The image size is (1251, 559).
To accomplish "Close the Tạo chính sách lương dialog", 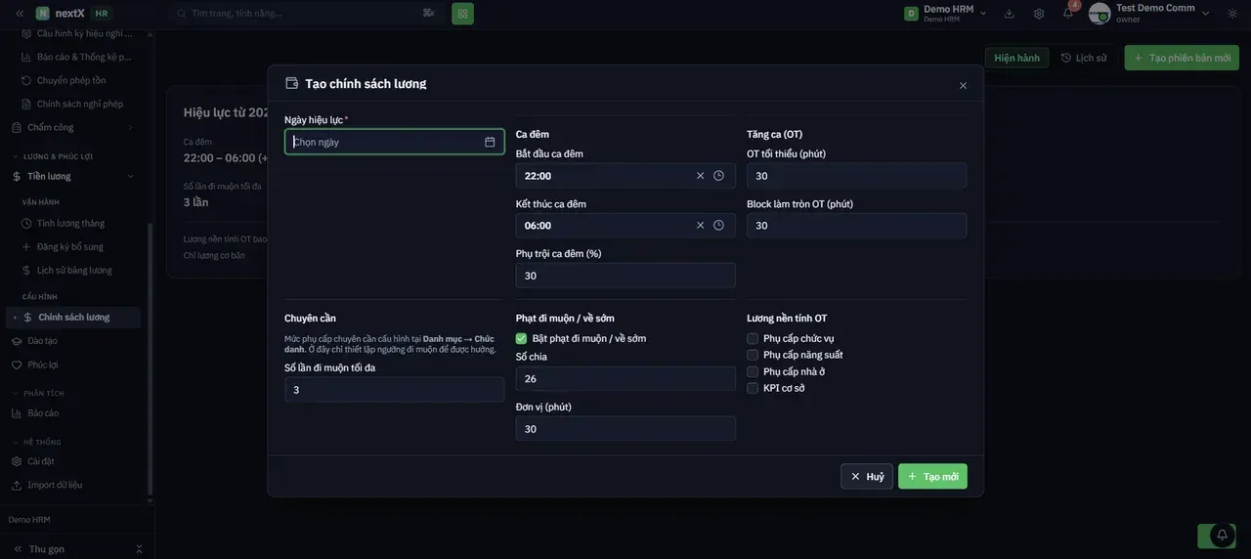I will coord(963,85).
